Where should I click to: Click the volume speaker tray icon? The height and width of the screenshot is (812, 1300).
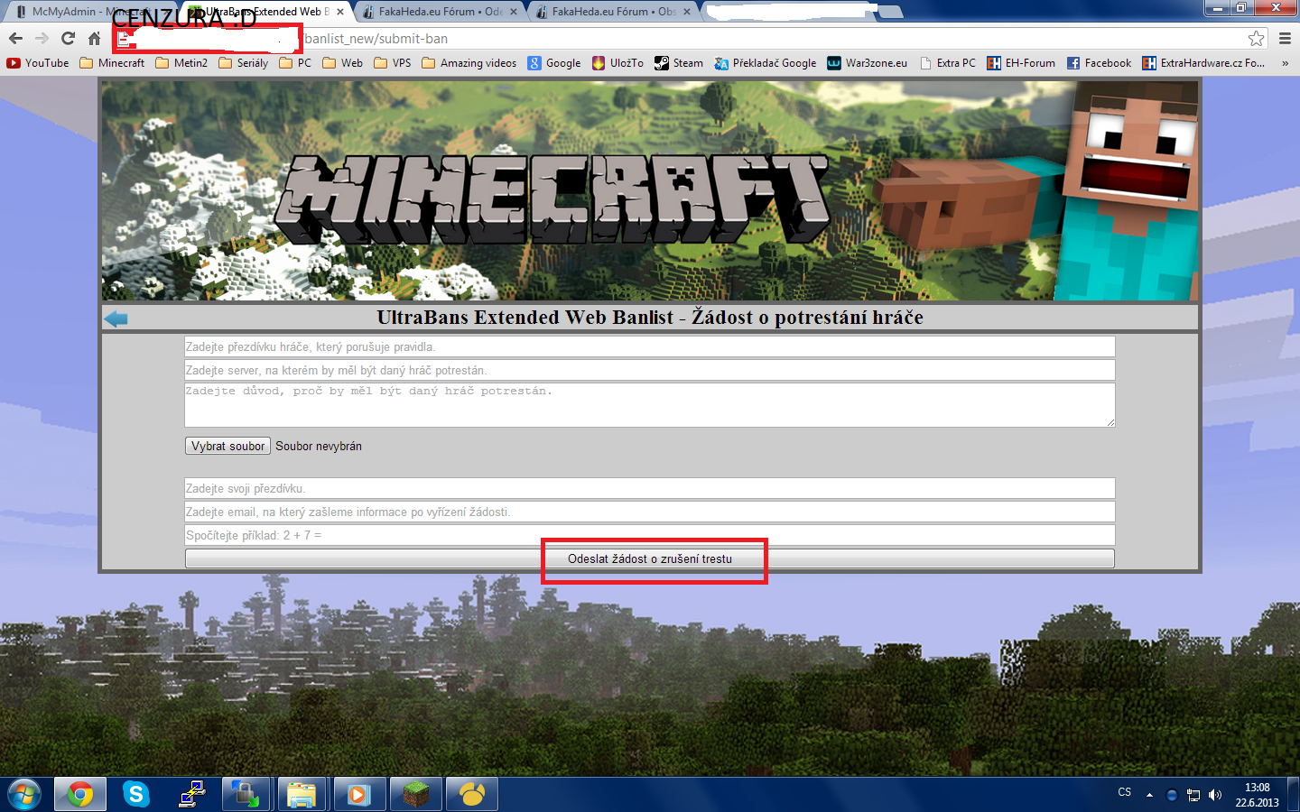(1215, 795)
